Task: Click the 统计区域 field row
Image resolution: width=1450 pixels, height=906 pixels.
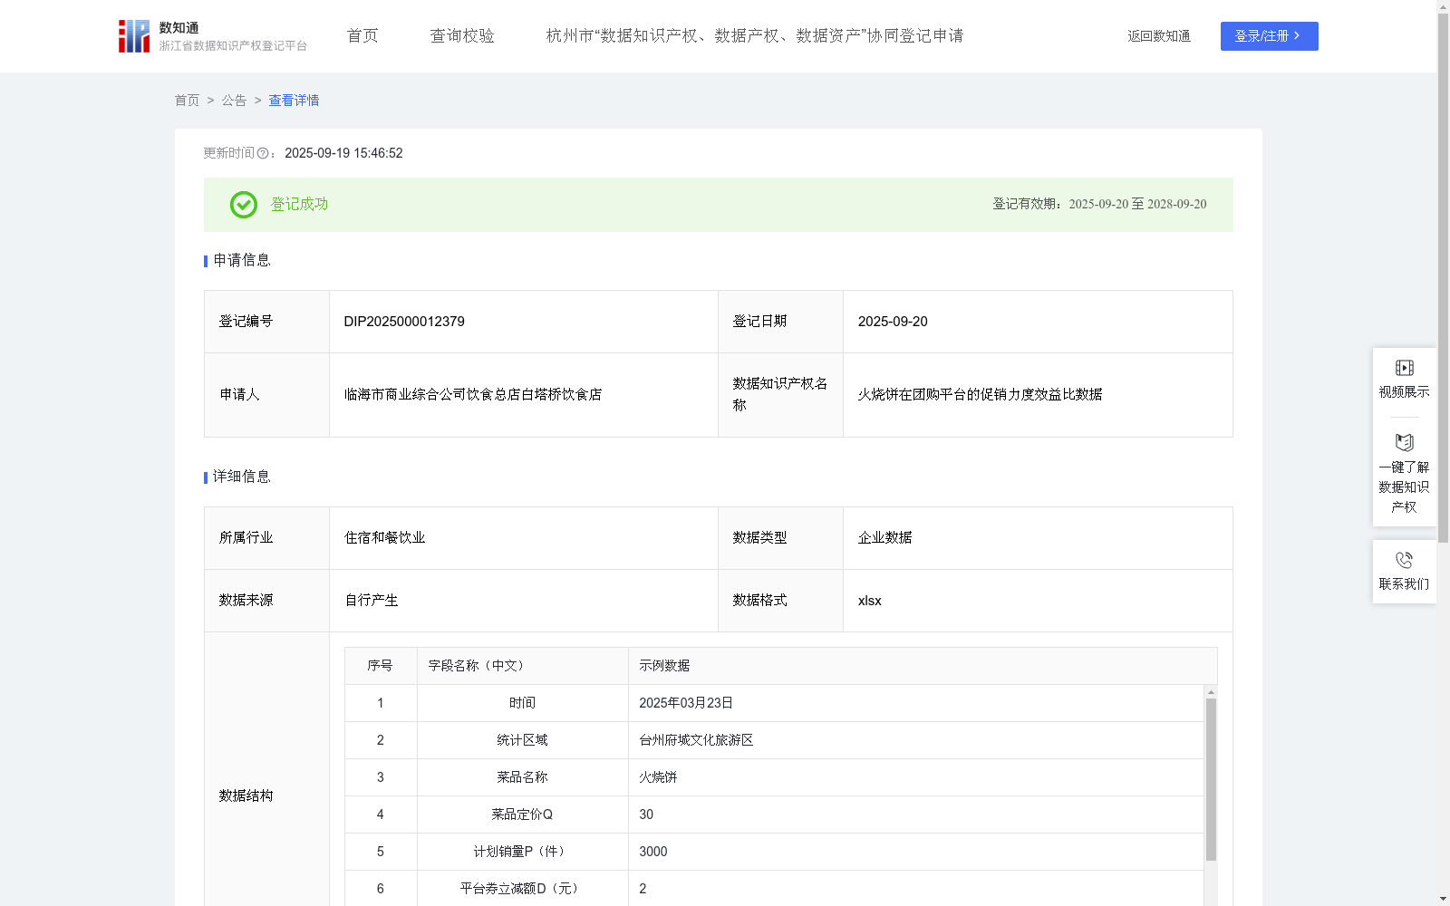Action: (x=774, y=740)
